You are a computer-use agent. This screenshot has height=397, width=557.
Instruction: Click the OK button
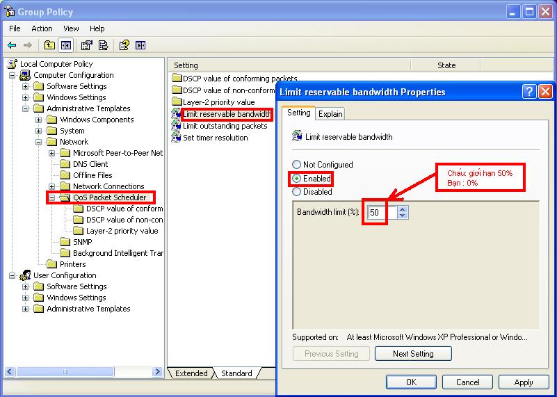click(411, 382)
